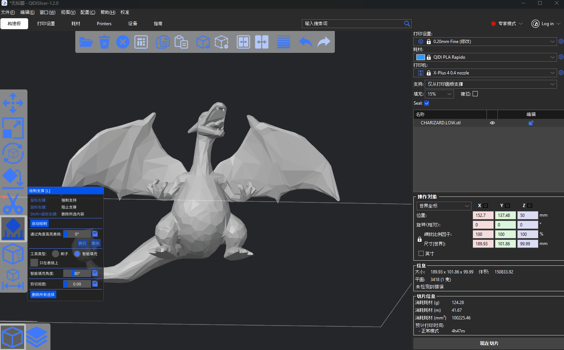
Task: Select the Rotate tool in left toolbar
Action: [x=13, y=153]
